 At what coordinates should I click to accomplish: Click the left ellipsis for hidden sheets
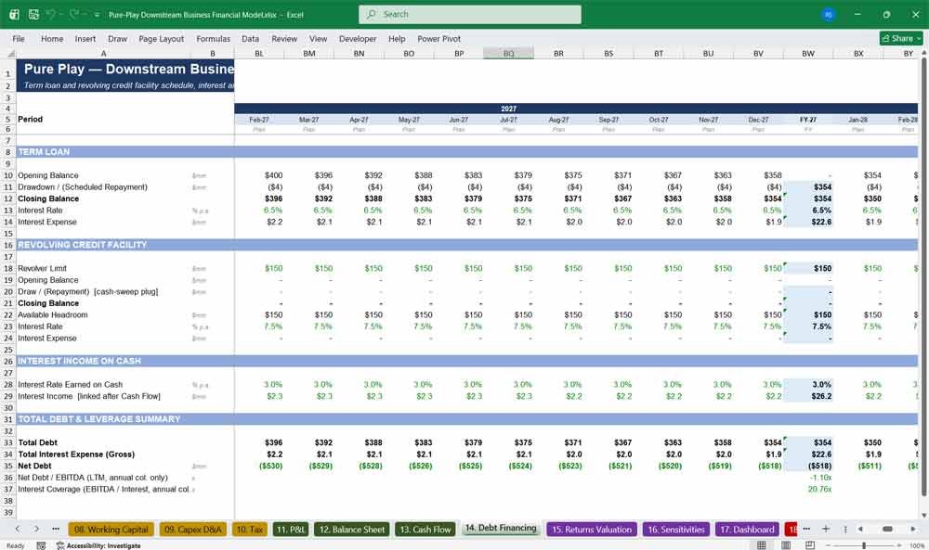[56, 529]
